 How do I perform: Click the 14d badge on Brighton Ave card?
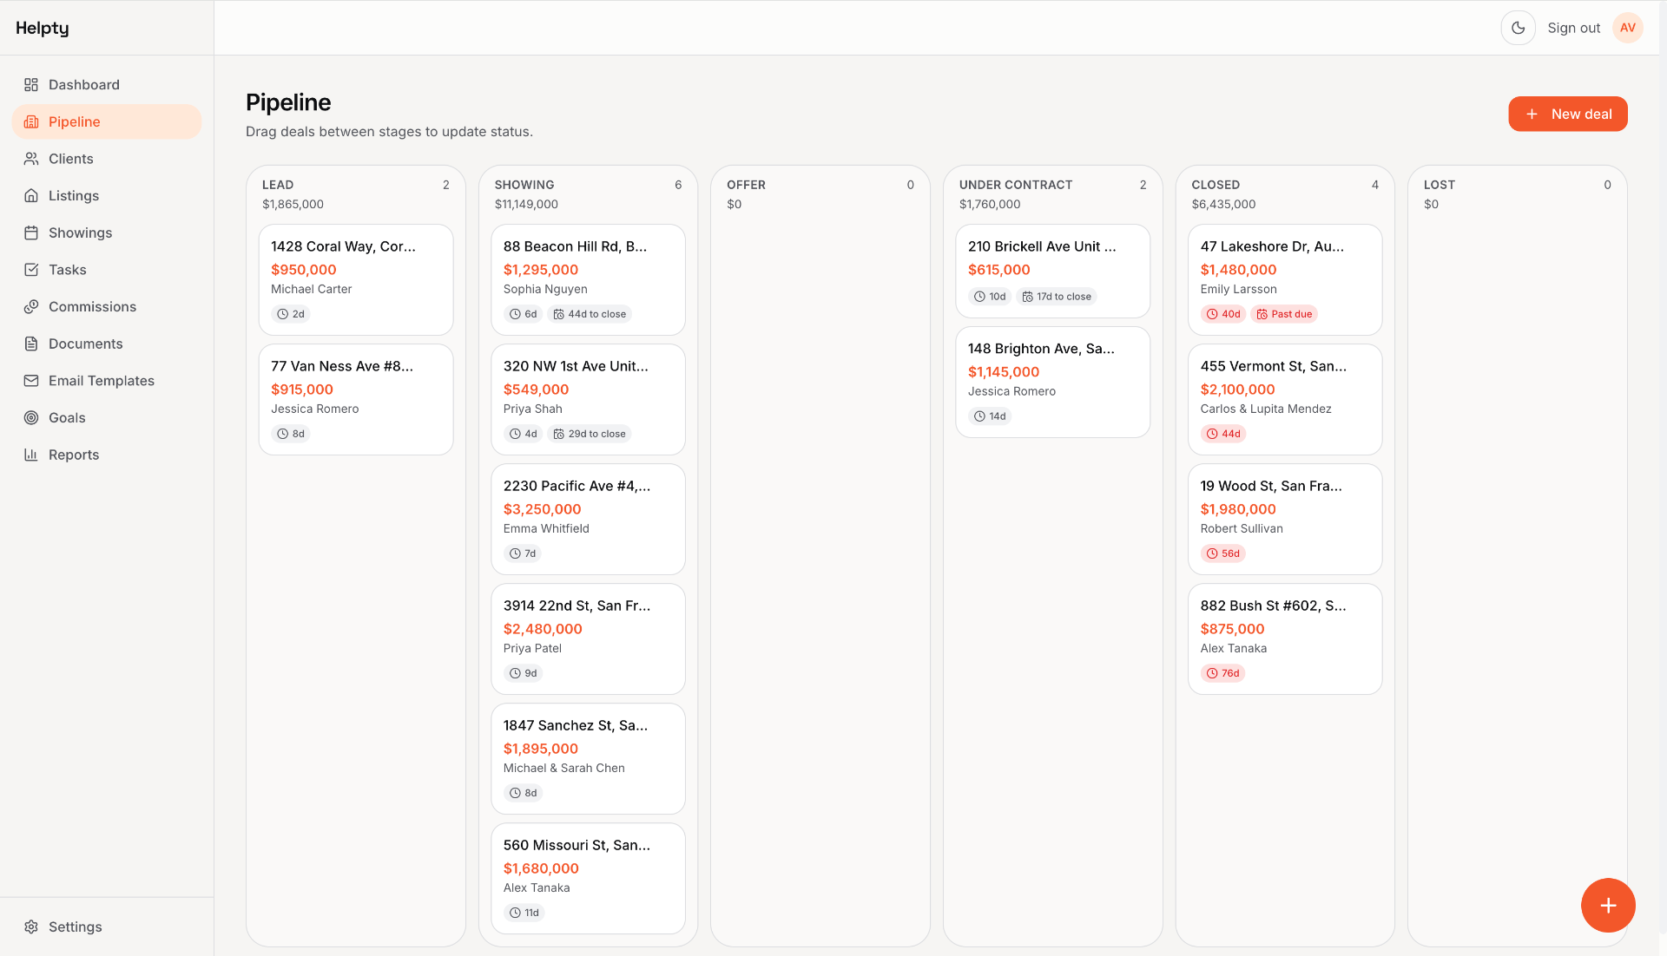[x=990, y=416]
